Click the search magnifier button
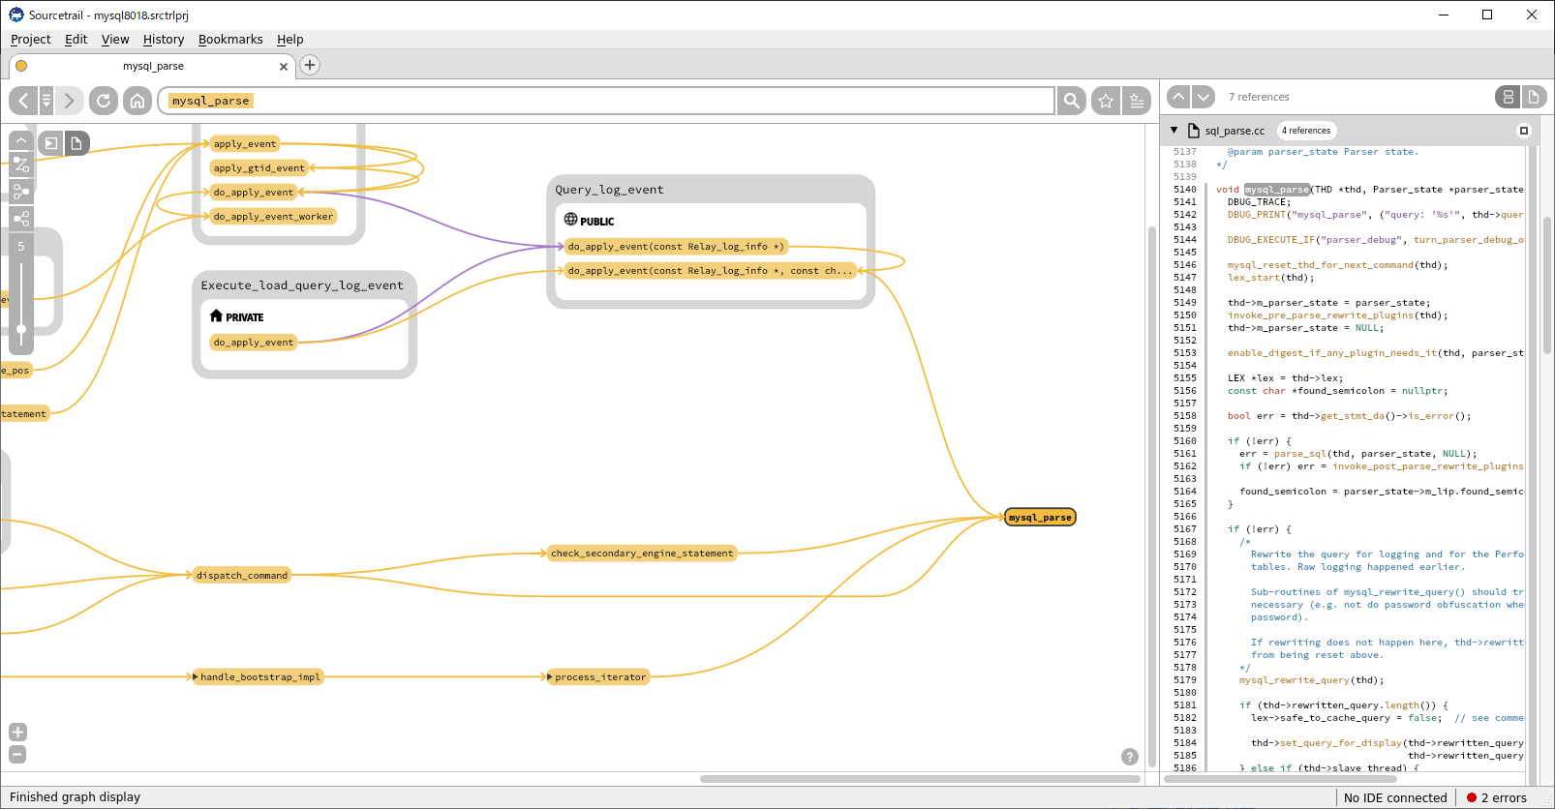This screenshot has height=809, width=1555. pyautogui.click(x=1071, y=101)
